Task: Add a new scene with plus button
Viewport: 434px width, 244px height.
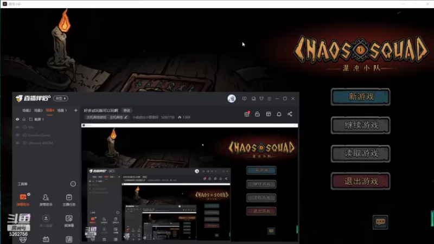Action: (75, 111)
